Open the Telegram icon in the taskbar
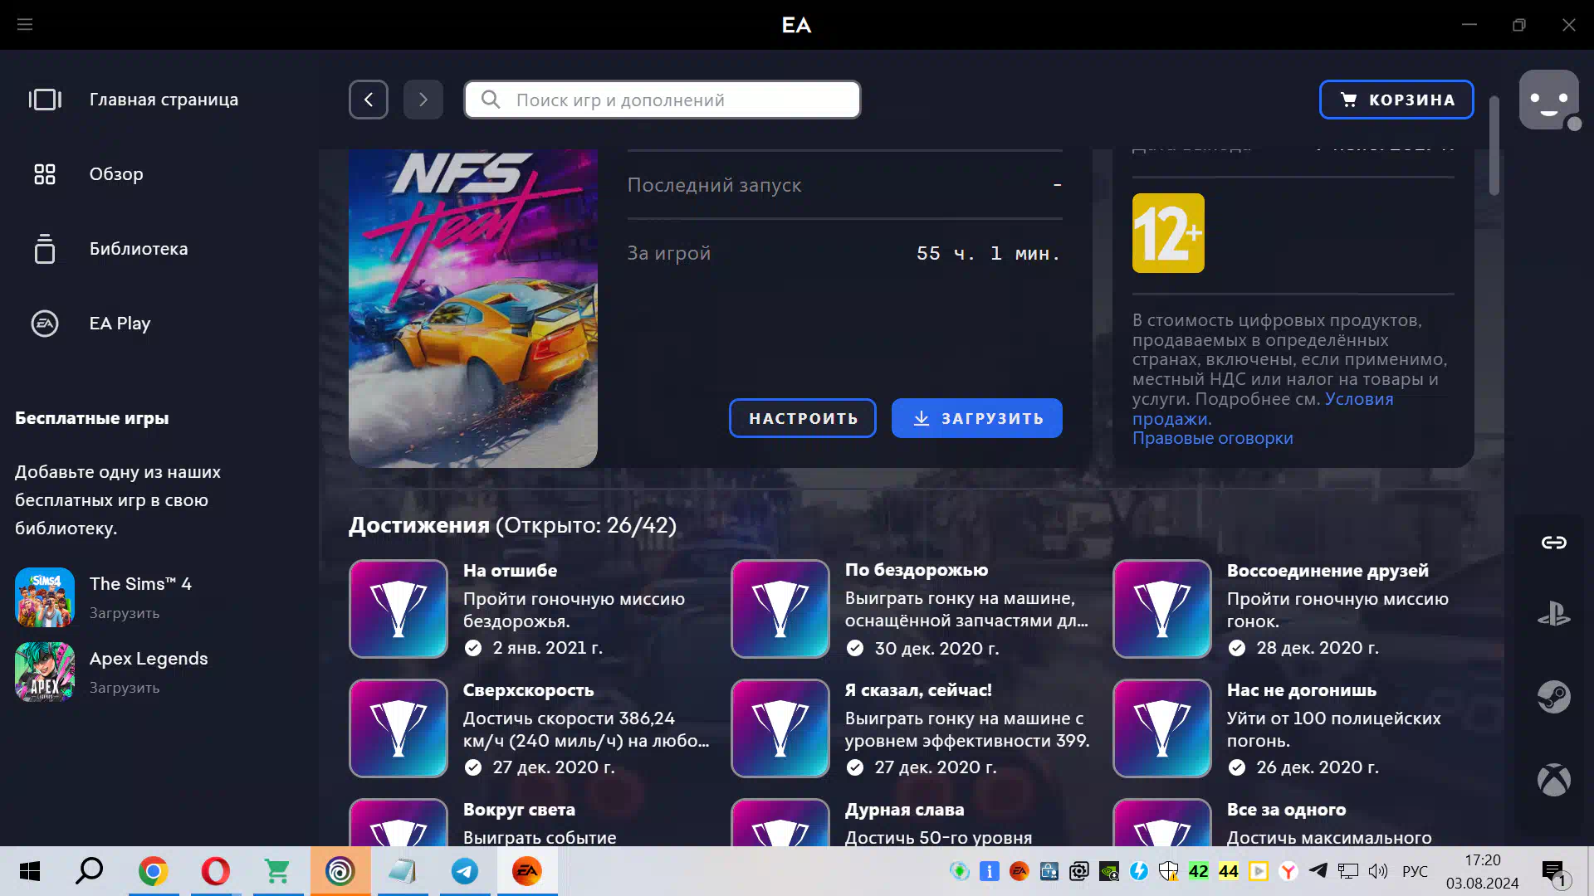1594x896 pixels. tap(465, 871)
